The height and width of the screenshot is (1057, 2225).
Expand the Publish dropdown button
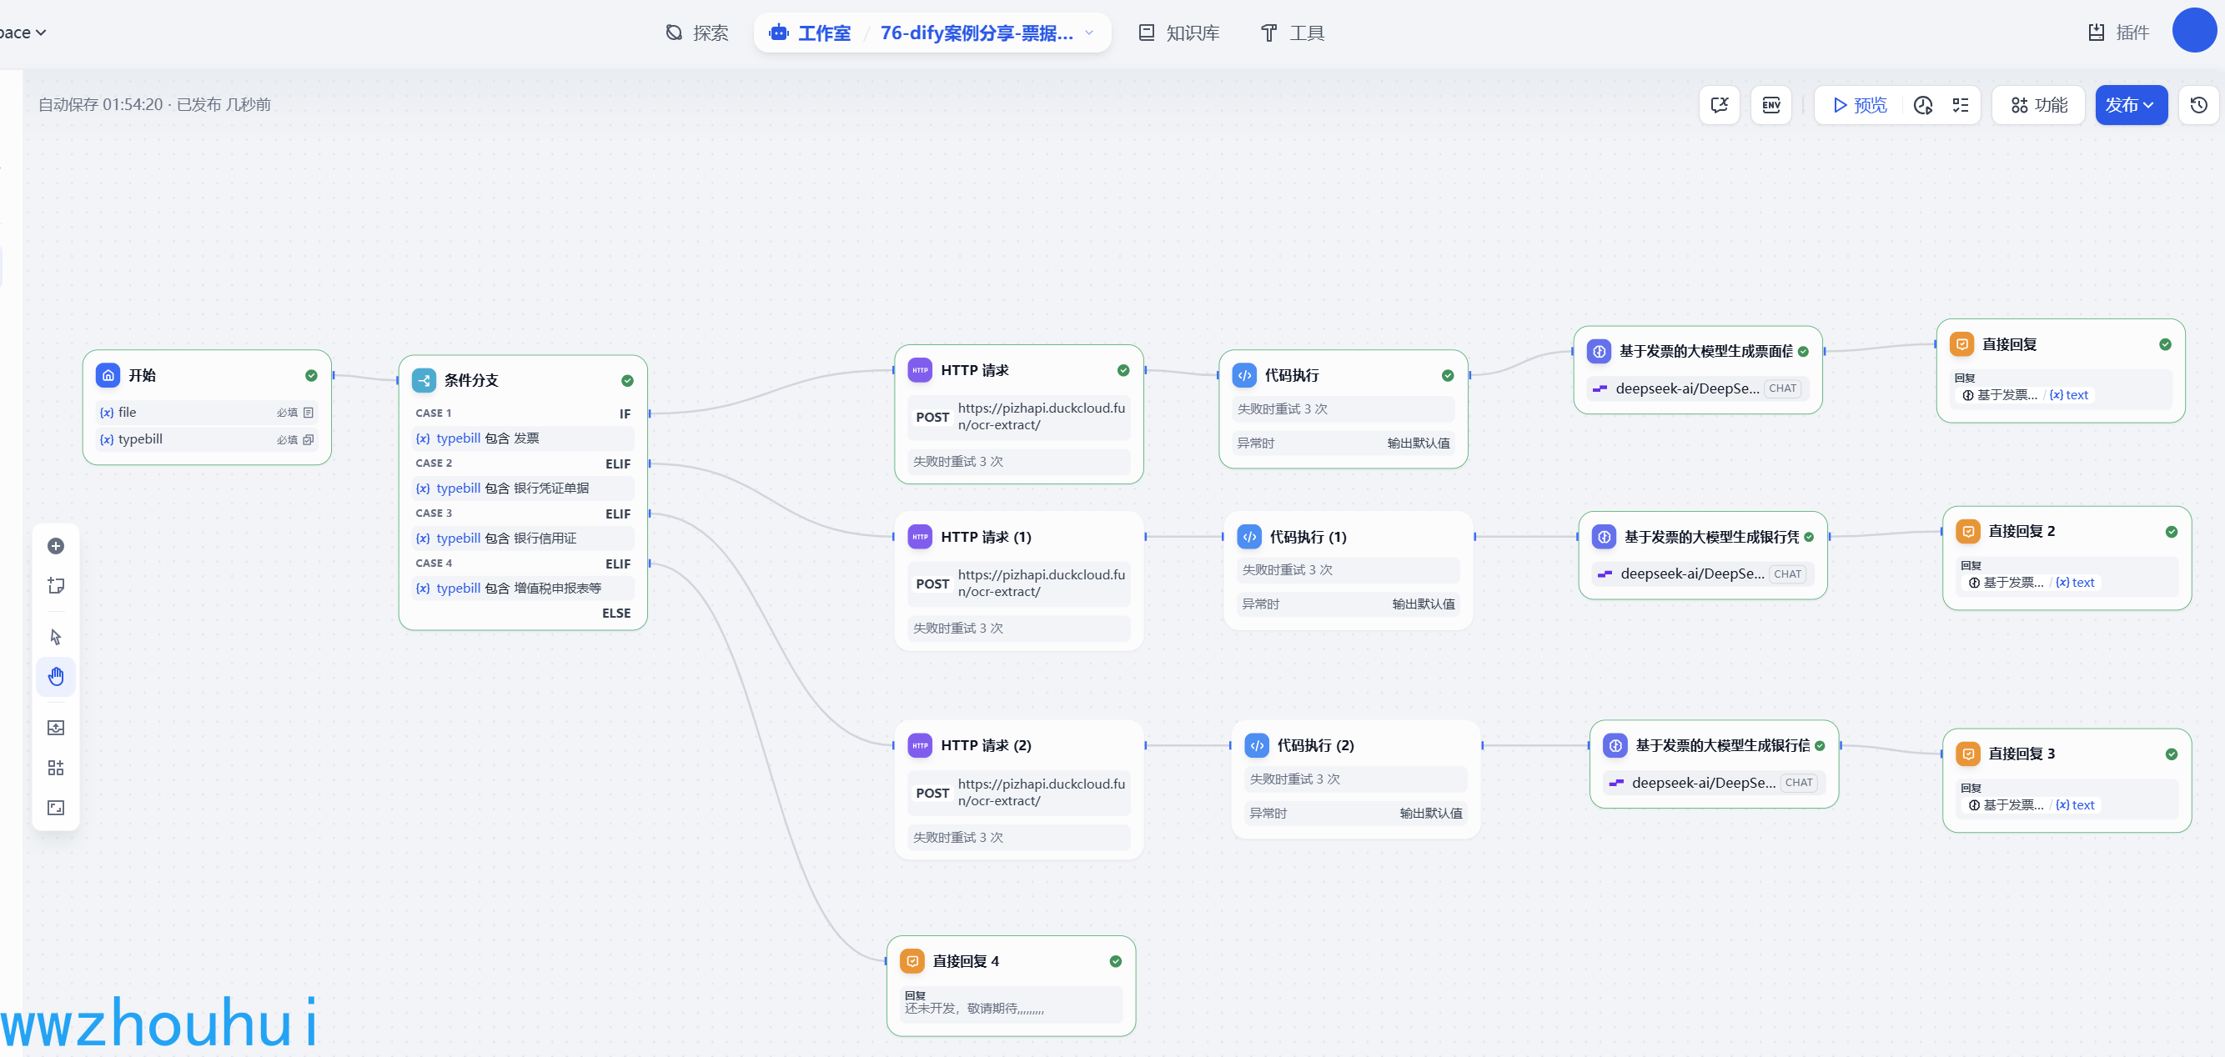click(x=2130, y=105)
